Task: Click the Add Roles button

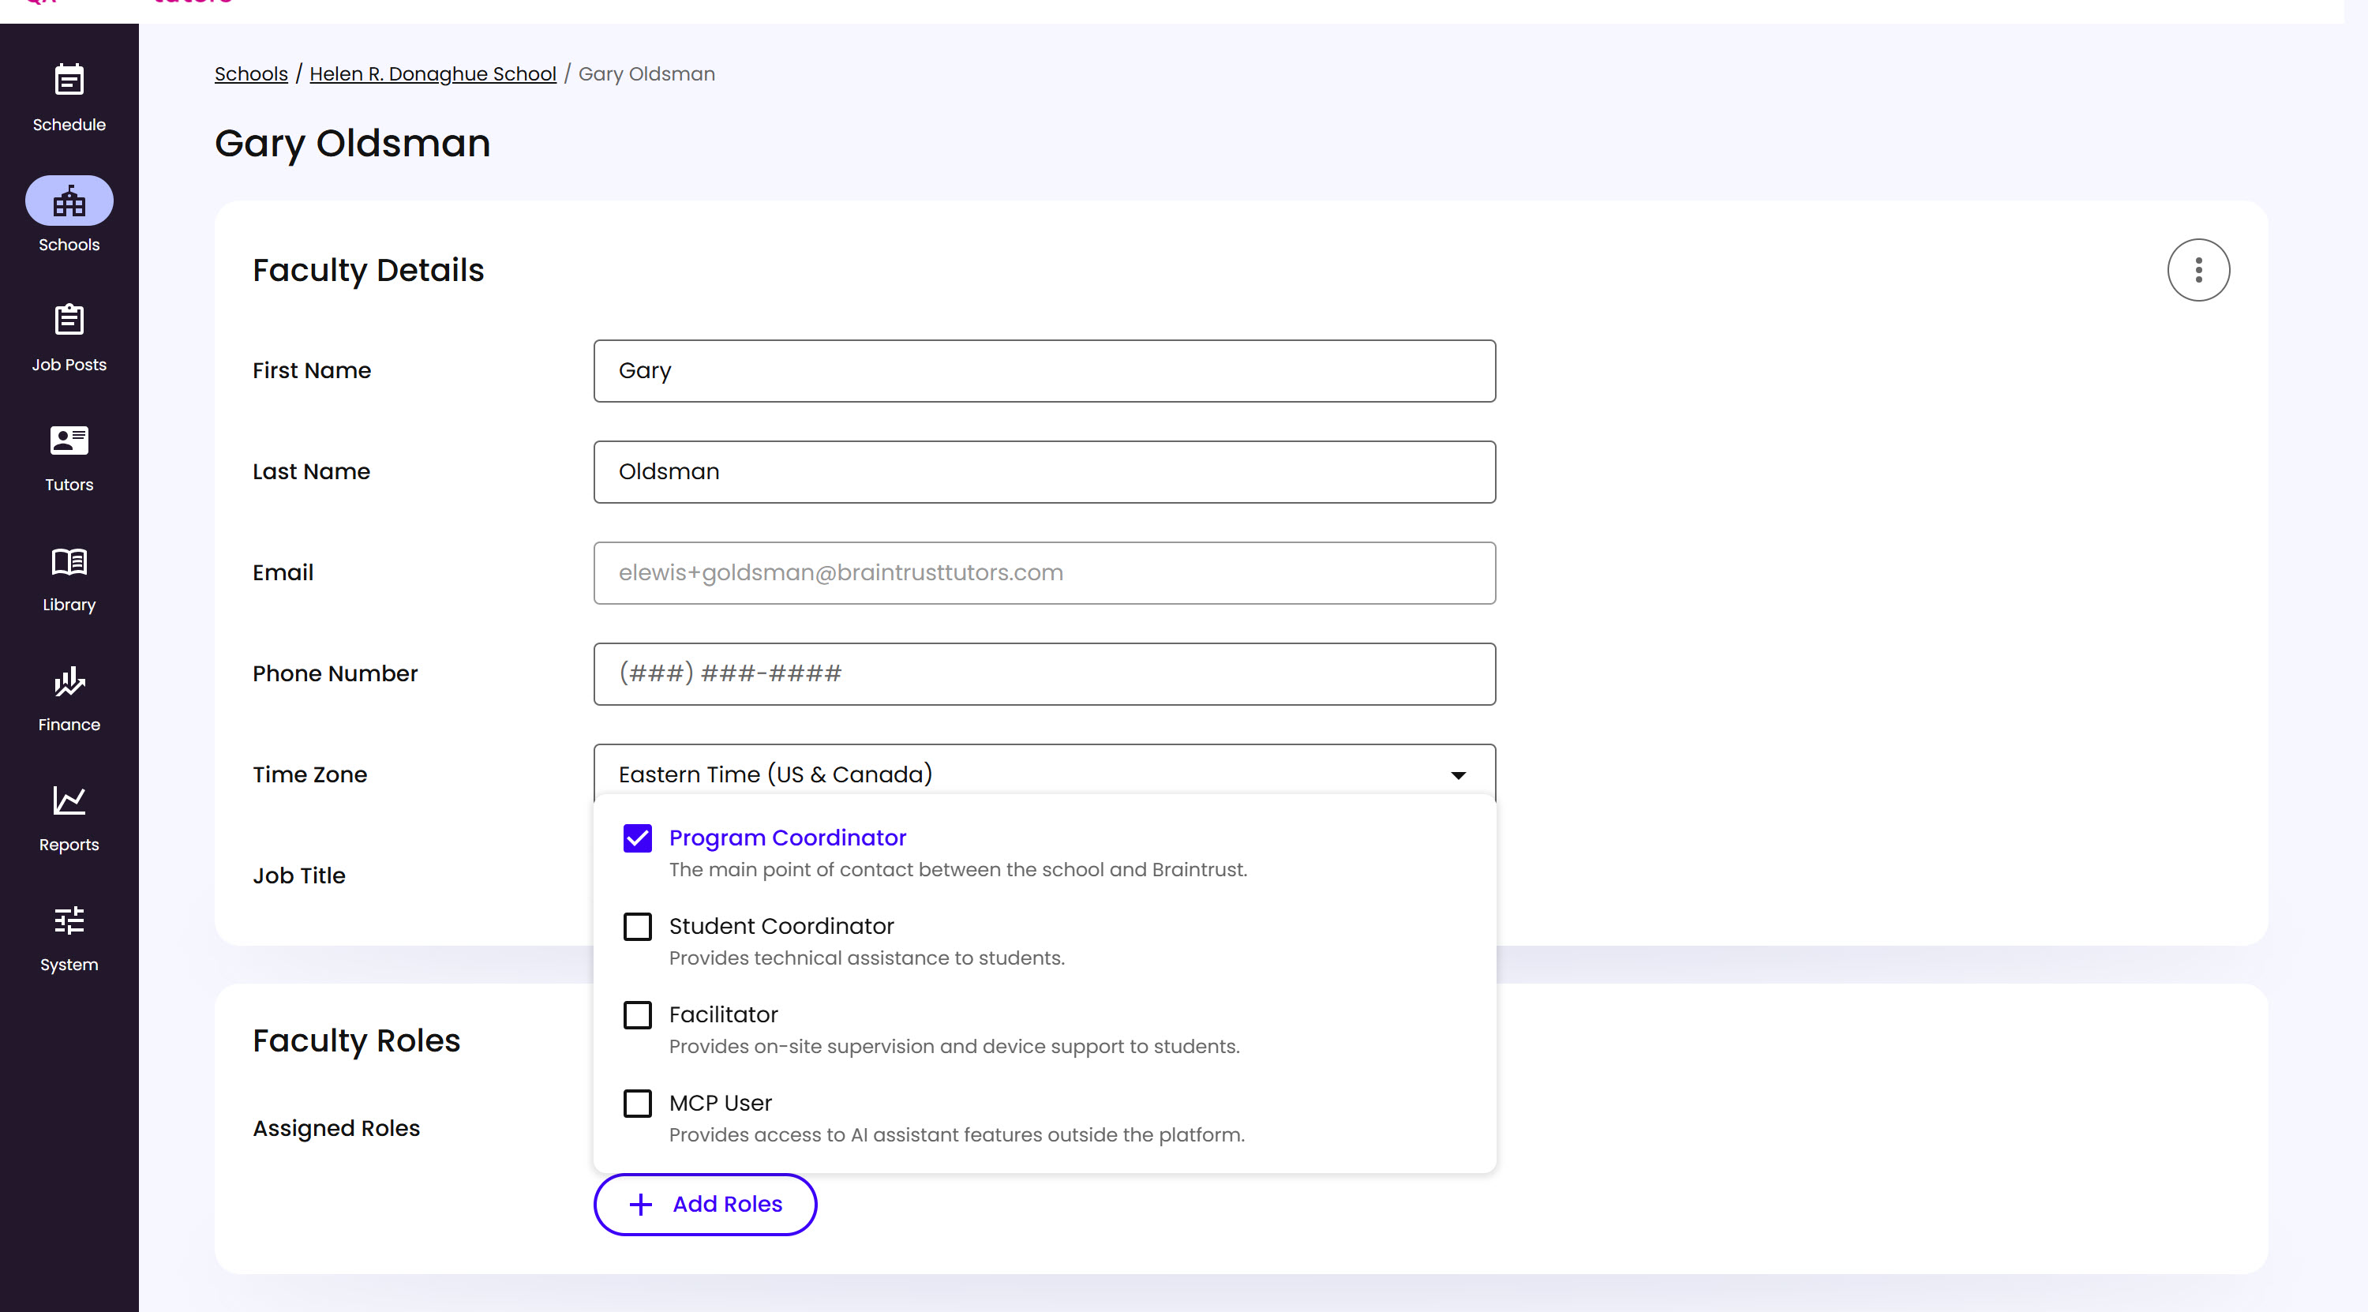Action: pyautogui.click(x=705, y=1204)
